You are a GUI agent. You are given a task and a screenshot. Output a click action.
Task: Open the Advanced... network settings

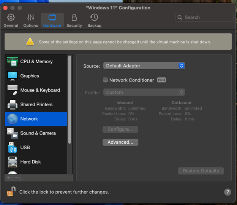point(120,142)
